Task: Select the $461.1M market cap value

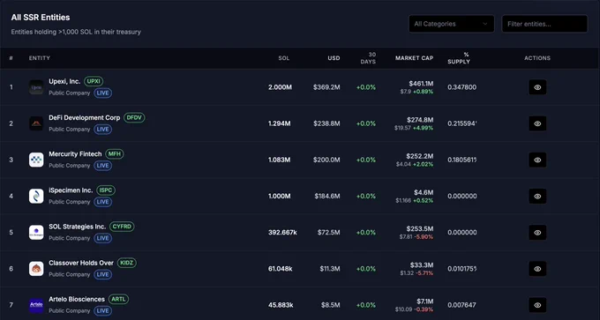Action: [421, 84]
